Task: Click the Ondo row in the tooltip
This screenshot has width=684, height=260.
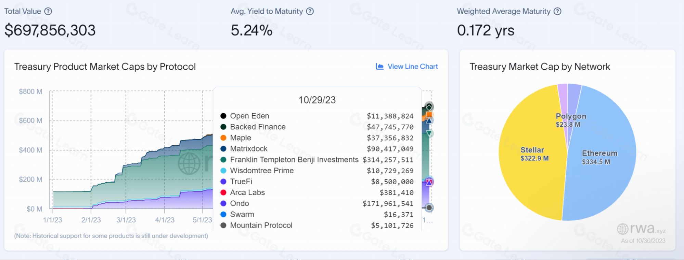Action: (239, 203)
